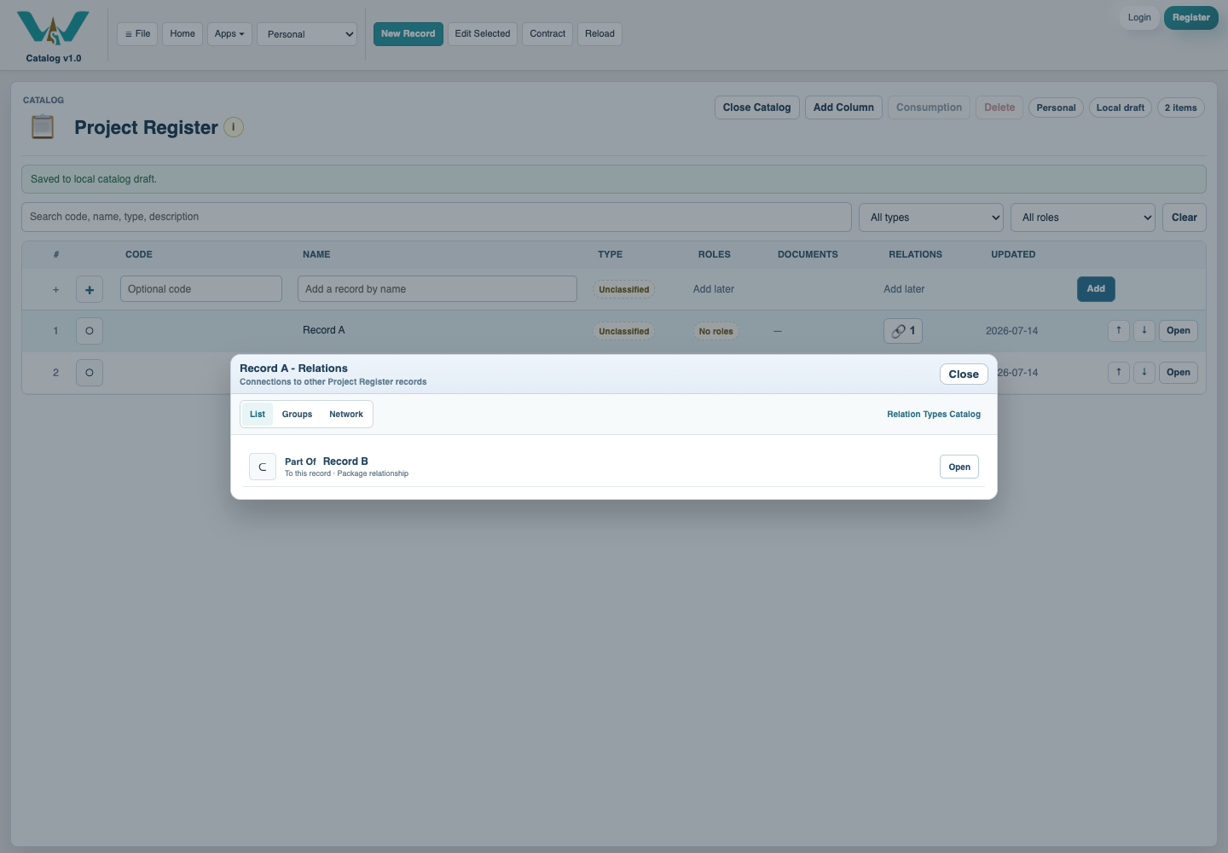Open Record A with its row Open button

click(1179, 331)
